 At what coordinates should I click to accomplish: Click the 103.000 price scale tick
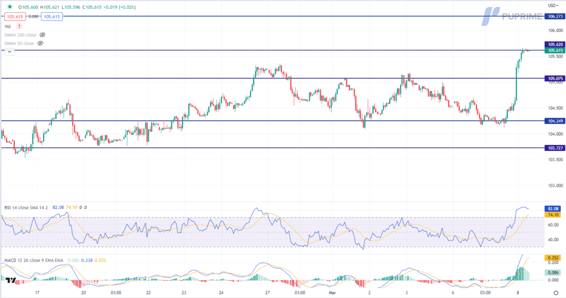point(555,186)
